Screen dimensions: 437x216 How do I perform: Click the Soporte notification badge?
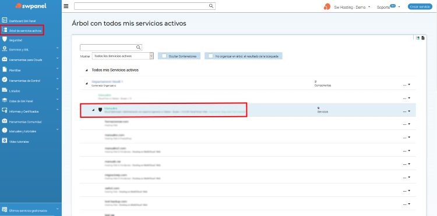pyautogui.click(x=393, y=6)
